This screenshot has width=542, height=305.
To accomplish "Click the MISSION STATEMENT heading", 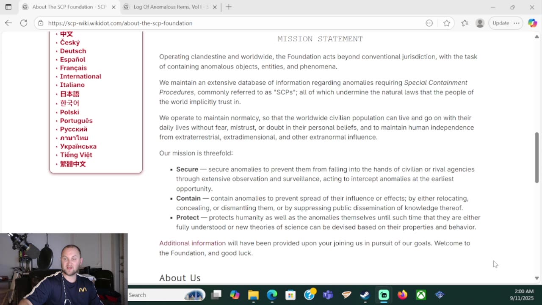I will pos(320,39).
